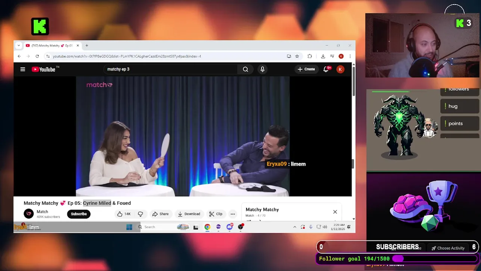This screenshot has width=481, height=271.
Task: Click the Create button on YouTube
Action: coord(306,69)
